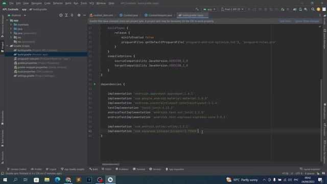Image resolution: width=327 pixels, height=184 pixels.
Task: Open the Layout Inspector tool window
Action: pos(310,169)
